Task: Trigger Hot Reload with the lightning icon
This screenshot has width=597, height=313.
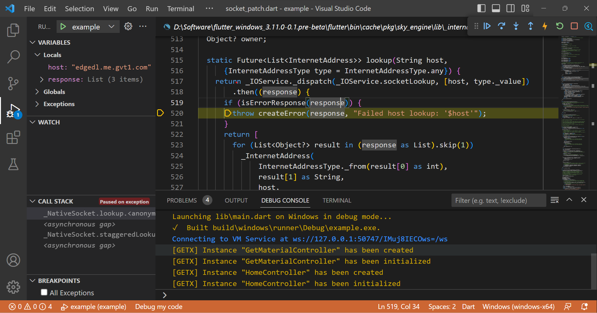Action: (545, 26)
